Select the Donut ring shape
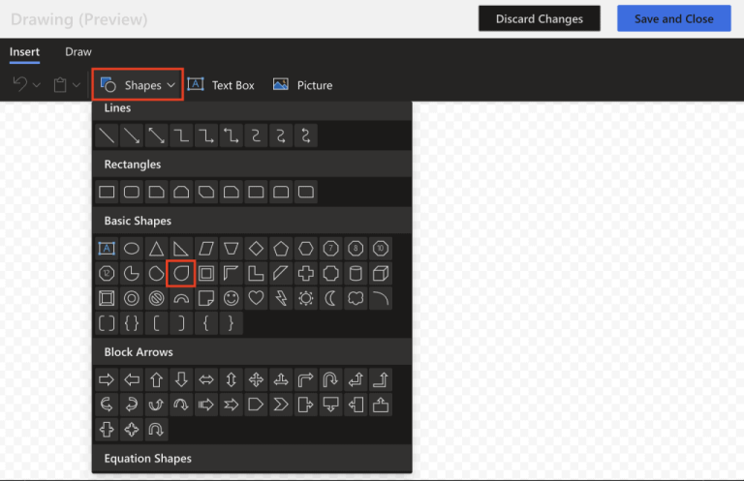The height and width of the screenshot is (481, 744). (132, 298)
